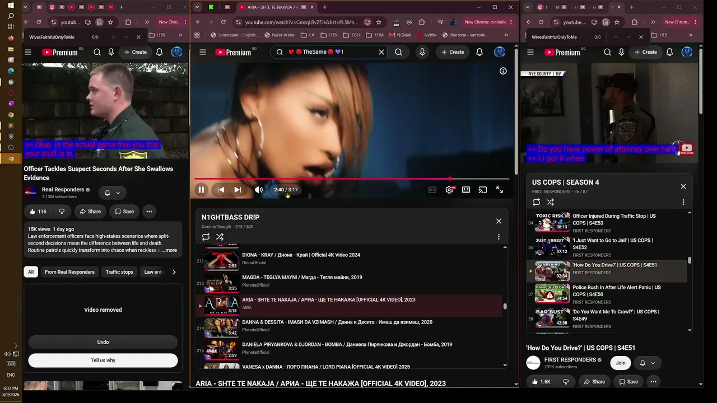Play Police Rush In After Life Alert S4E50
The image size is (717, 403).
point(607,294)
